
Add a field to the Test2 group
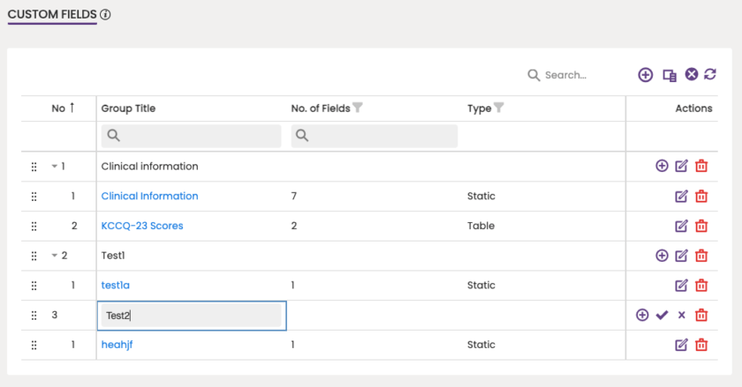(x=642, y=316)
